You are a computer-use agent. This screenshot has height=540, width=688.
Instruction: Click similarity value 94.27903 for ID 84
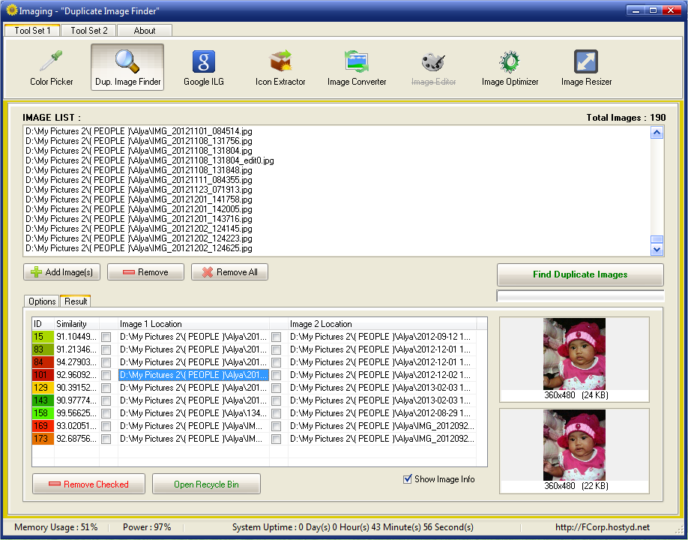76,362
